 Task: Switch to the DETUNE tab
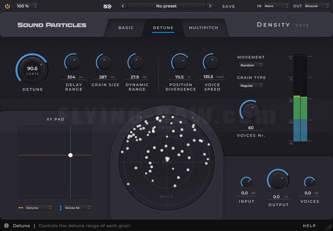tap(163, 28)
